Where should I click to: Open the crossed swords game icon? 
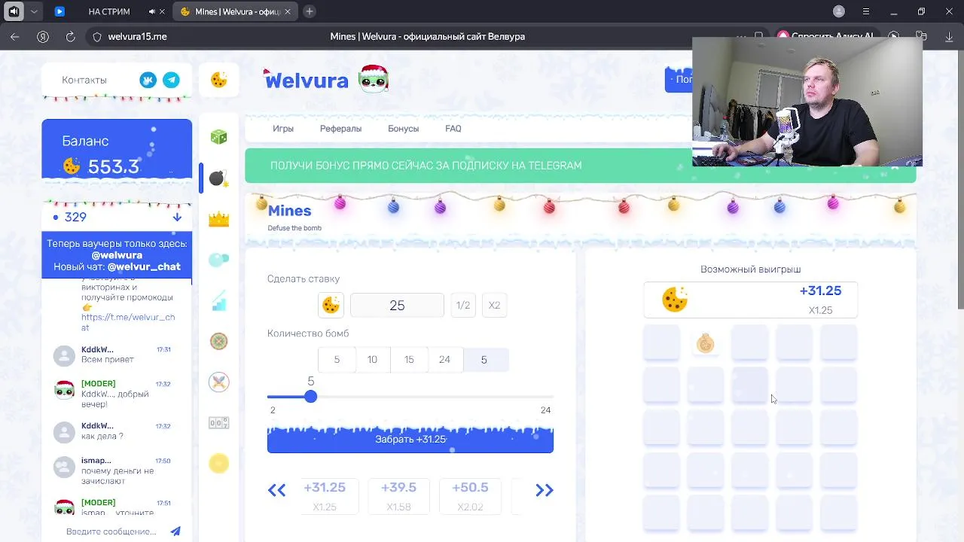pyautogui.click(x=218, y=382)
